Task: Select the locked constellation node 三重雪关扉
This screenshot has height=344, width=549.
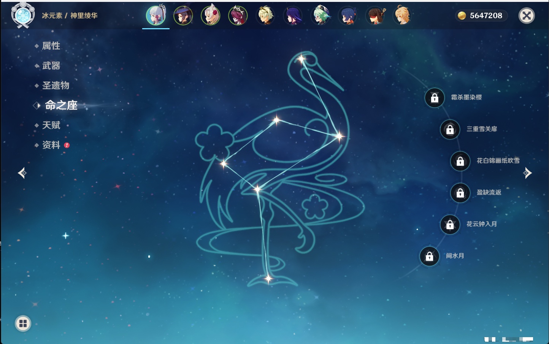Action: 450,129
